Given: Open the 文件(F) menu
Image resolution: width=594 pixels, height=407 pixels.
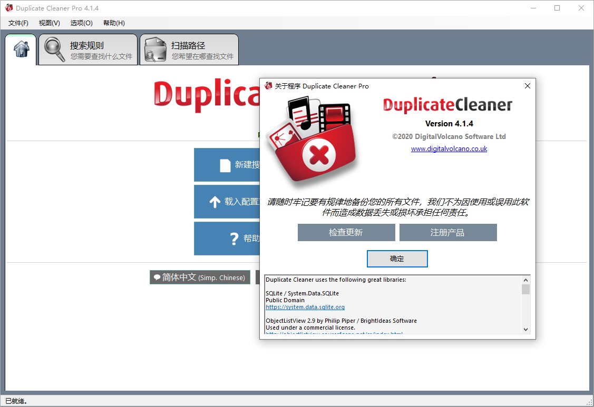Looking at the screenshot, I should click(x=17, y=23).
